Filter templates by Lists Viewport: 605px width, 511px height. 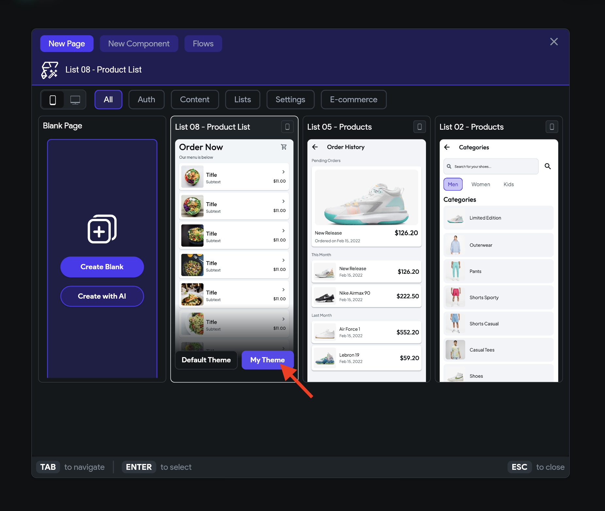pos(243,100)
